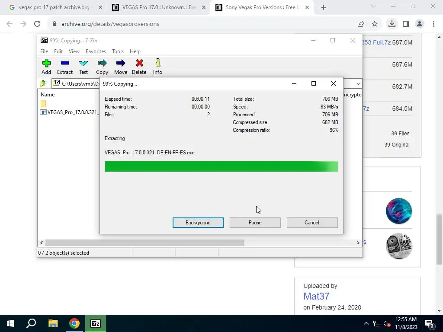Click the 7-Zip taskbar icon
This screenshot has width=443, height=332.
click(96, 323)
